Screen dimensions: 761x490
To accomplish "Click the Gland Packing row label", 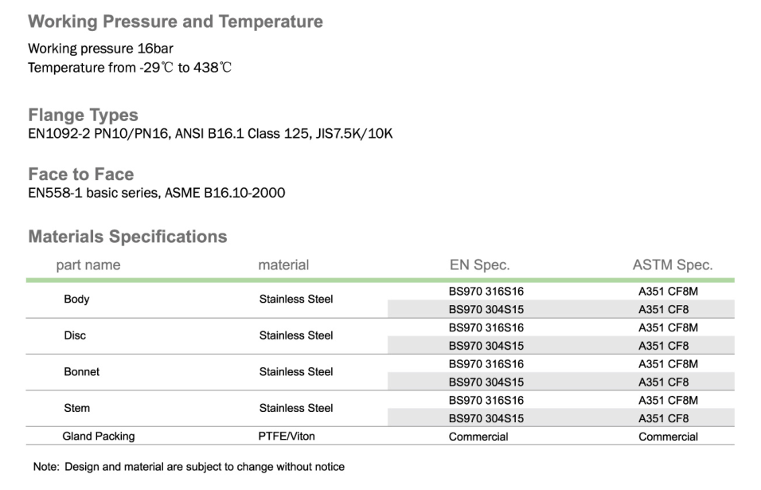I will (x=99, y=437).
